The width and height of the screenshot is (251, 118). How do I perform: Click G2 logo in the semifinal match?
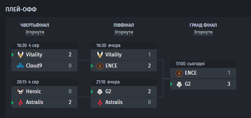point(100,92)
